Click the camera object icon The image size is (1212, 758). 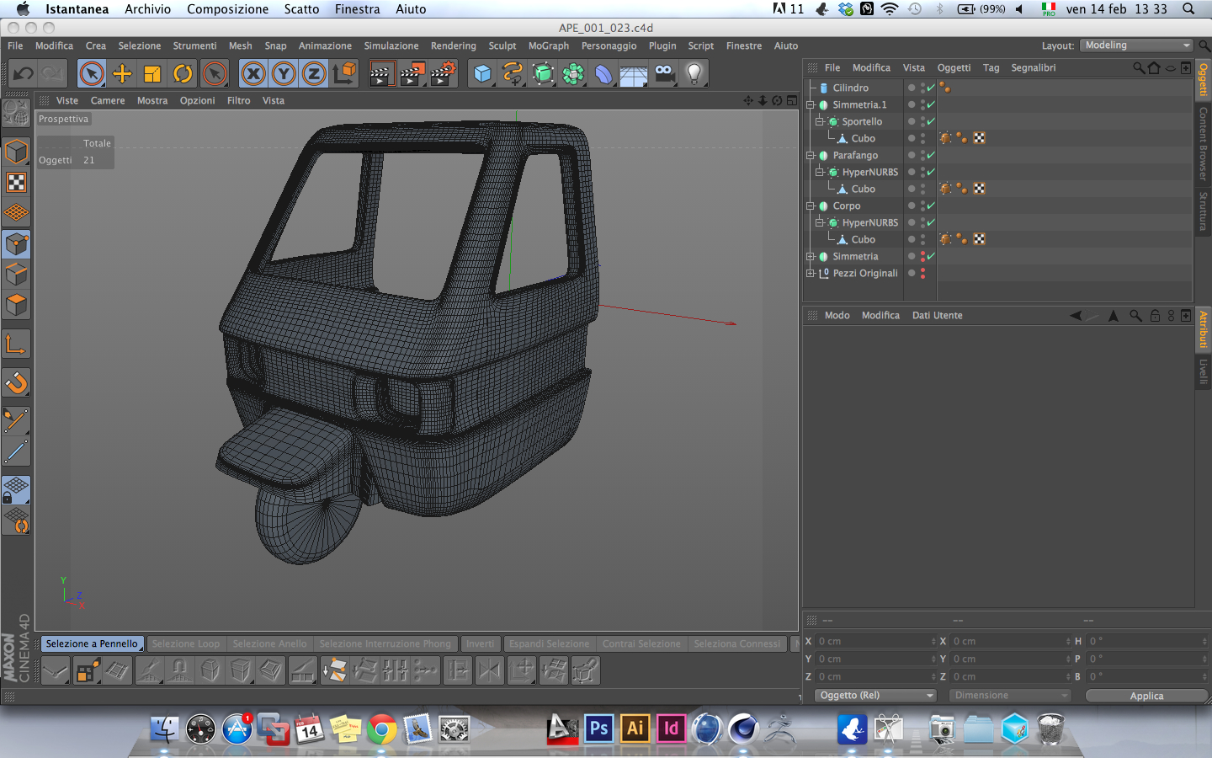click(664, 74)
